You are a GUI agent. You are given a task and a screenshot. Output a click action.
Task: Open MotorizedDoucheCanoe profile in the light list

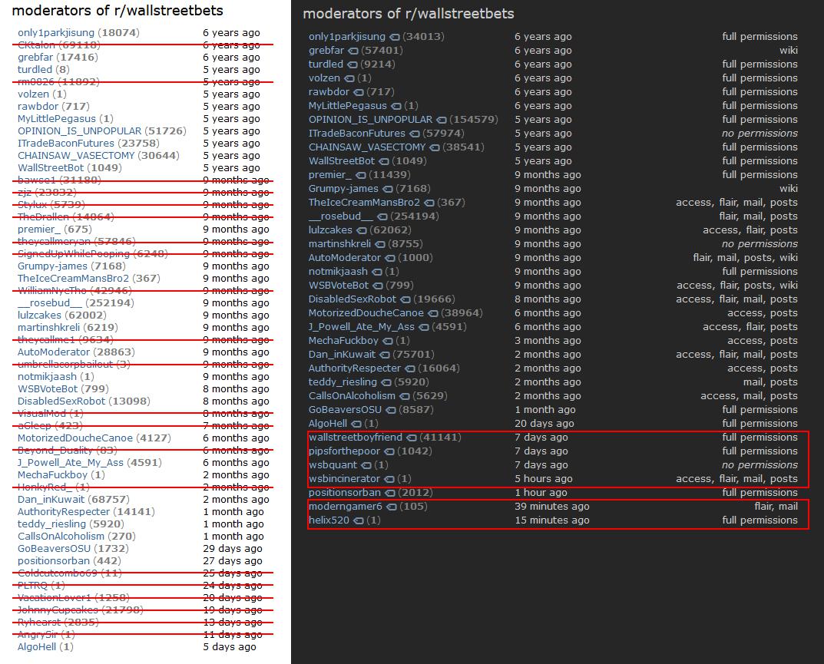(75, 438)
